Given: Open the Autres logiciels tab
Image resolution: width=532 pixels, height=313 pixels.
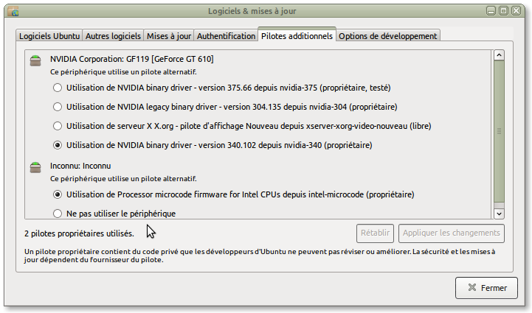Looking at the screenshot, I should 113,35.
